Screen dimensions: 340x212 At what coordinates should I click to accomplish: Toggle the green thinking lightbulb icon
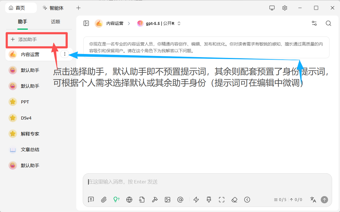click(116, 200)
